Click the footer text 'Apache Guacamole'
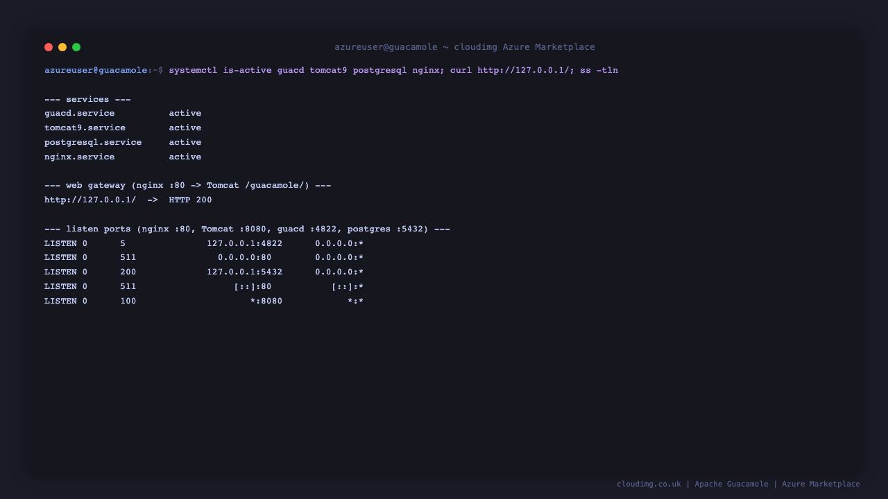Image resolution: width=888 pixels, height=499 pixels. (x=731, y=484)
